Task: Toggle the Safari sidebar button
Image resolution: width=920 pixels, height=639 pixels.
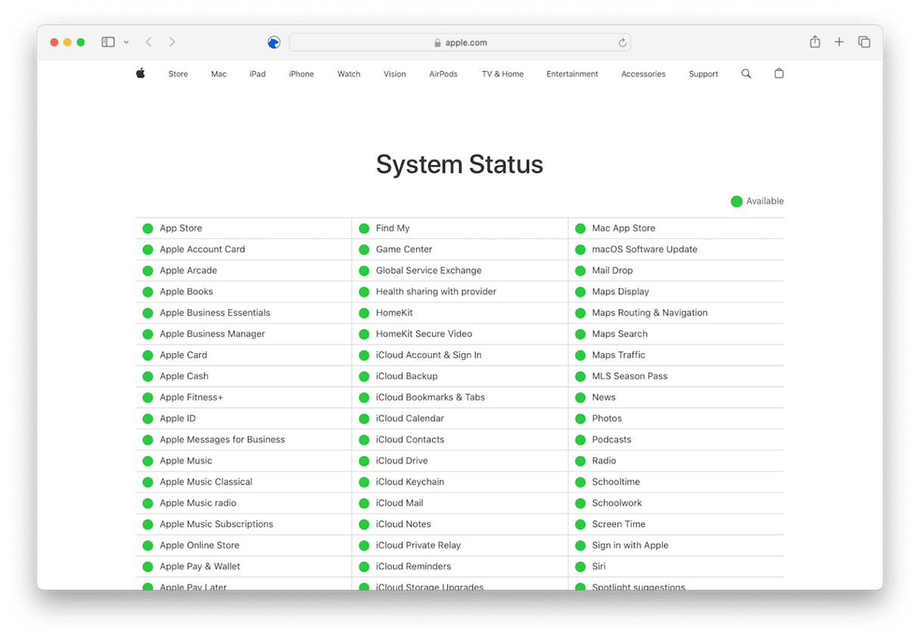Action: coord(108,42)
